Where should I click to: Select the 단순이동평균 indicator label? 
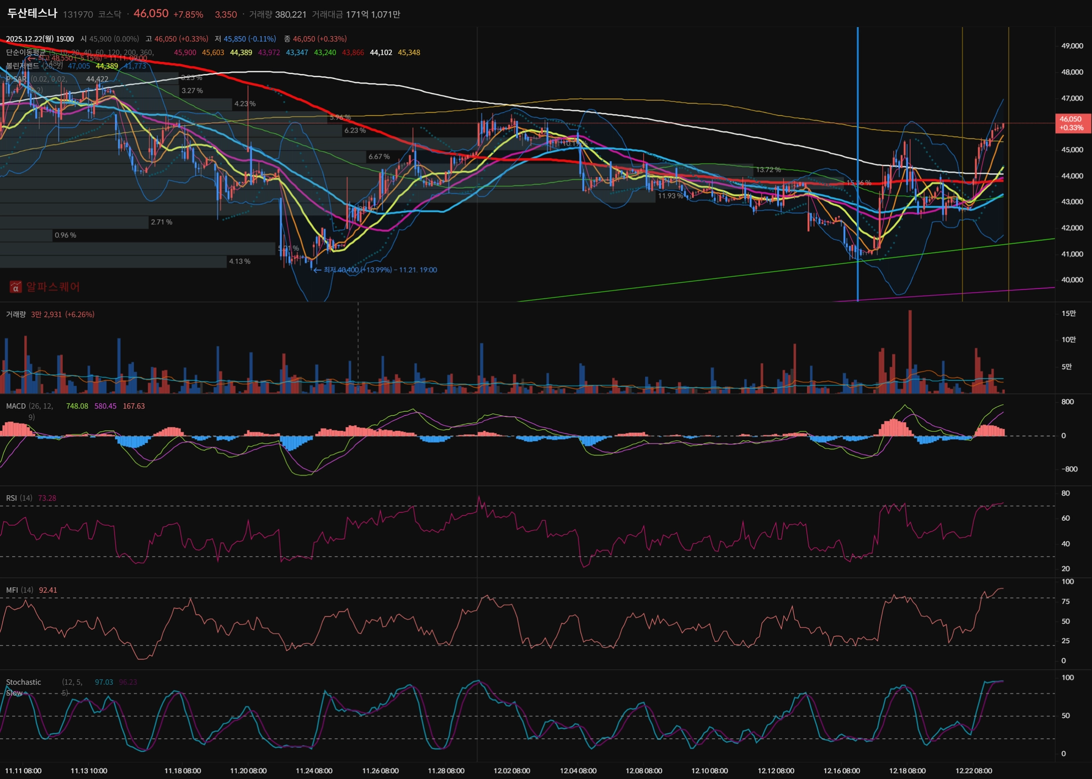[26, 52]
